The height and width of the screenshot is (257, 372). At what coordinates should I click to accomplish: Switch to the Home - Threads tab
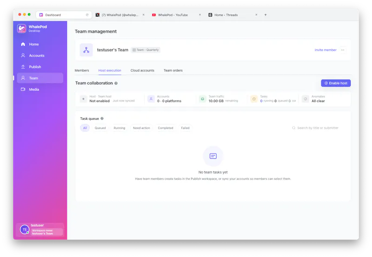[233, 15]
